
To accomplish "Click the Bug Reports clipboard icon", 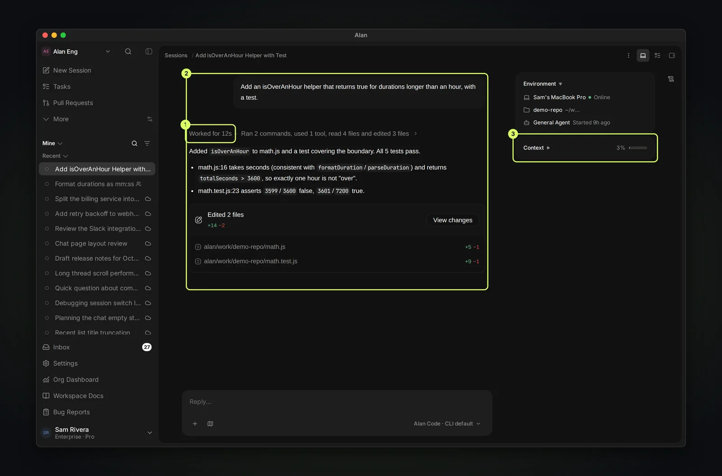I will [x=46, y=412].
